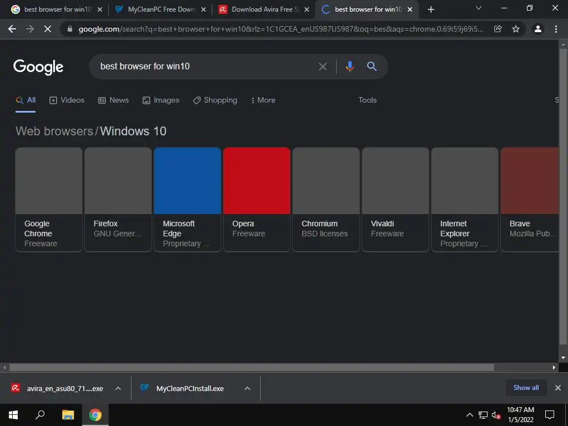568x426 pixels.
Task: Submit search with the magnifier icon
Action: 372,67
